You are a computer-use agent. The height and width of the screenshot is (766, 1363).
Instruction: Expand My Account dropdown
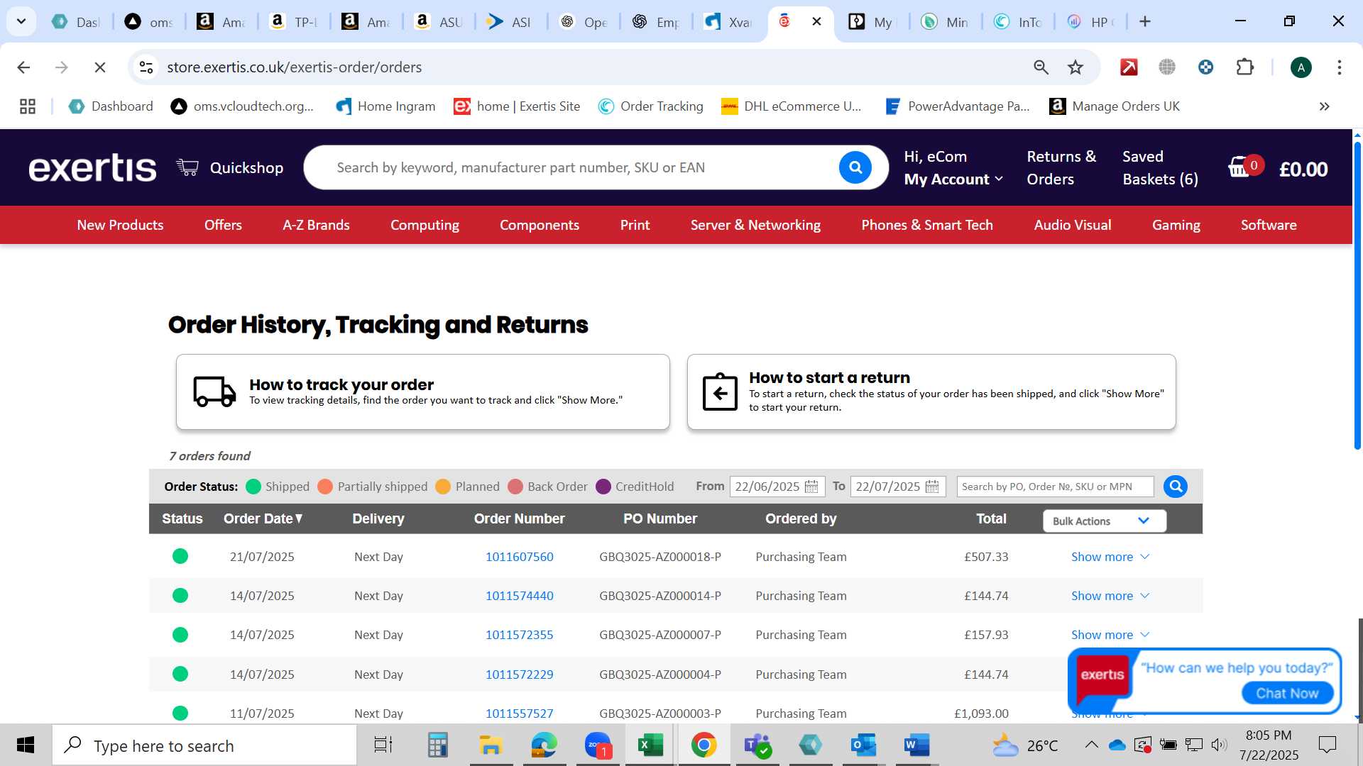953,179
